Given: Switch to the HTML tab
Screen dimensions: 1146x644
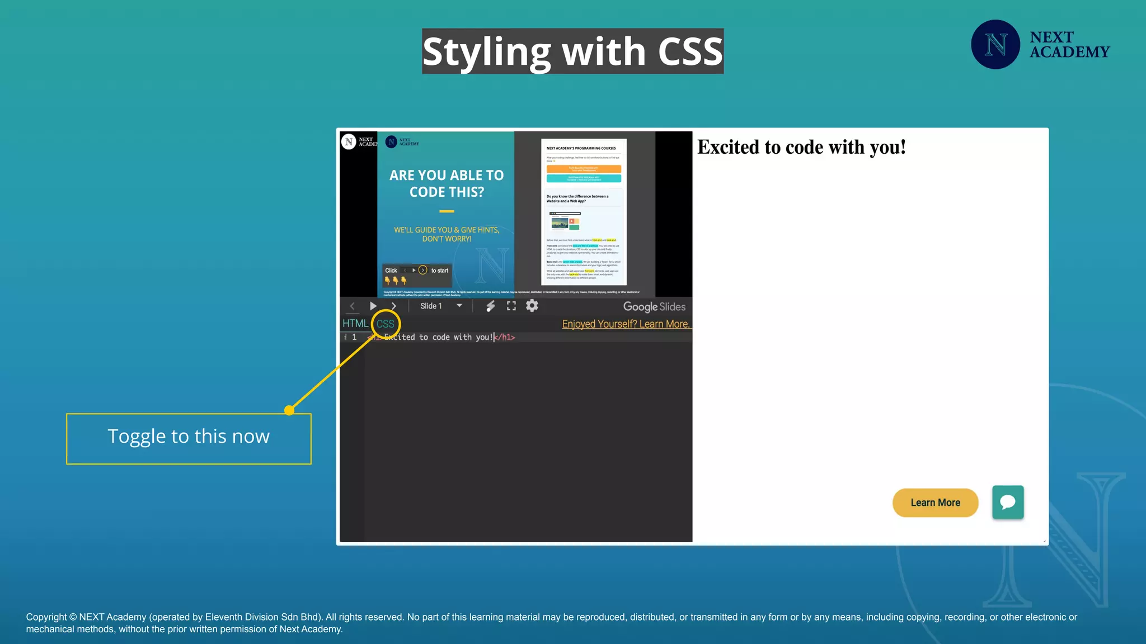Looking at the screenshot, I should (x=355, y=324).
